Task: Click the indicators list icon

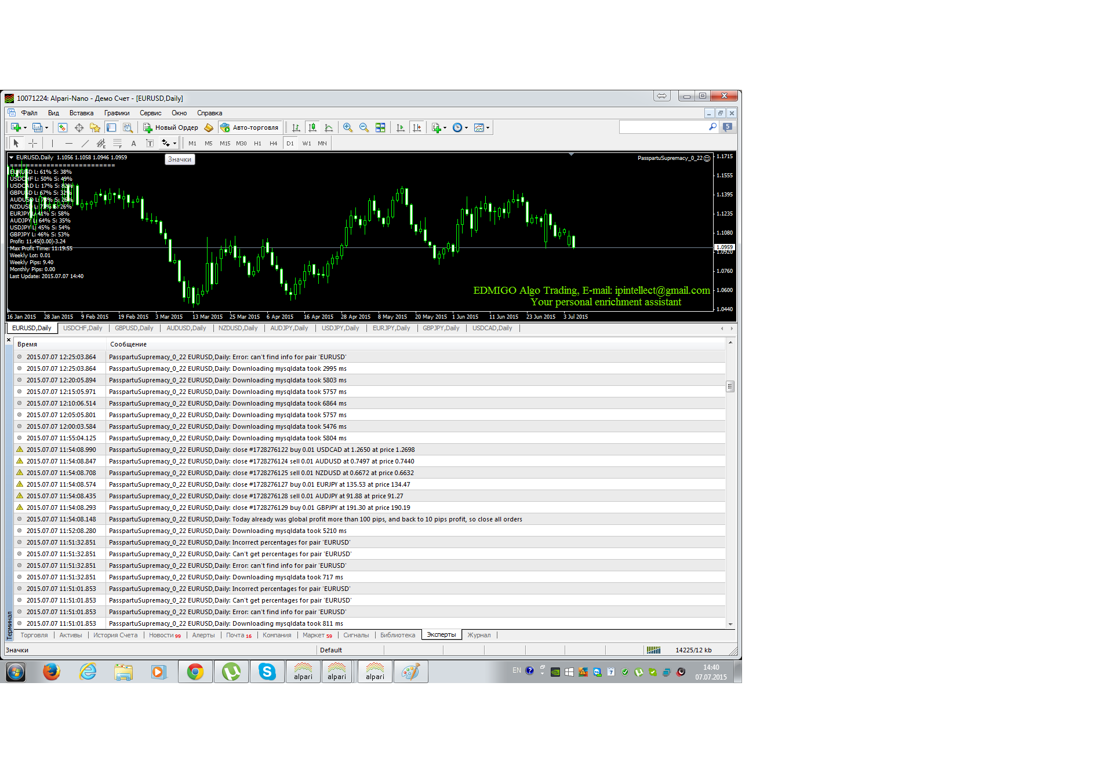Action: click(x=437, y=127)
